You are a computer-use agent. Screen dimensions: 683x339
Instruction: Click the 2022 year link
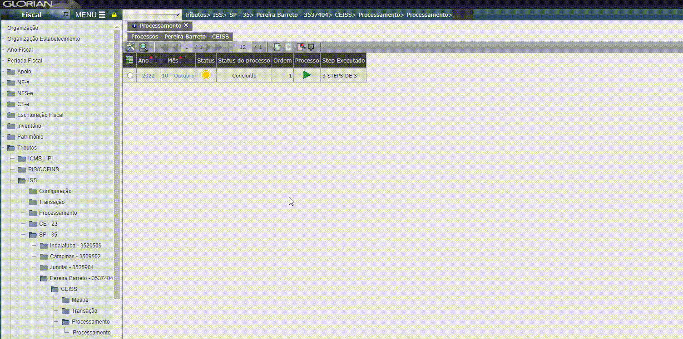[x=148, y=76]
